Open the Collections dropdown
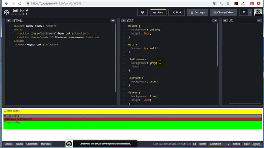The image size is (264, 148). 219,144
